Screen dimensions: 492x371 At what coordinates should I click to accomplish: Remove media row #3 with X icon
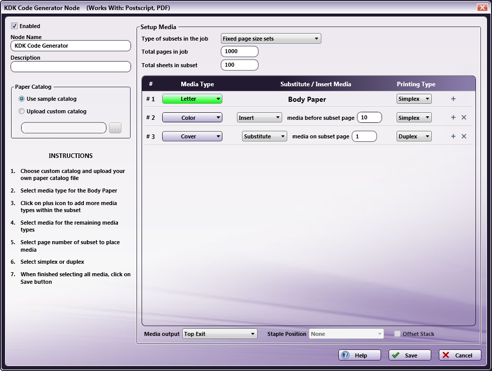(464, 136)
